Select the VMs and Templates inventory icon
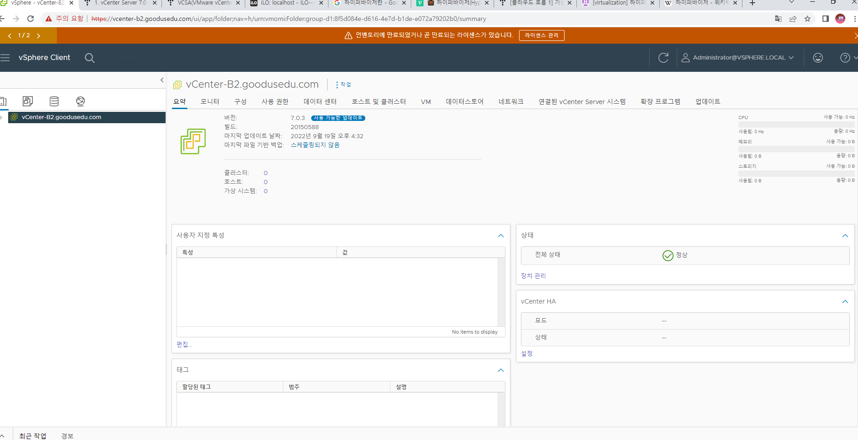The image size is (858, 440). 28,101
